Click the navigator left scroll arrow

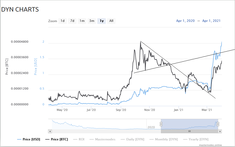(50, 131)
